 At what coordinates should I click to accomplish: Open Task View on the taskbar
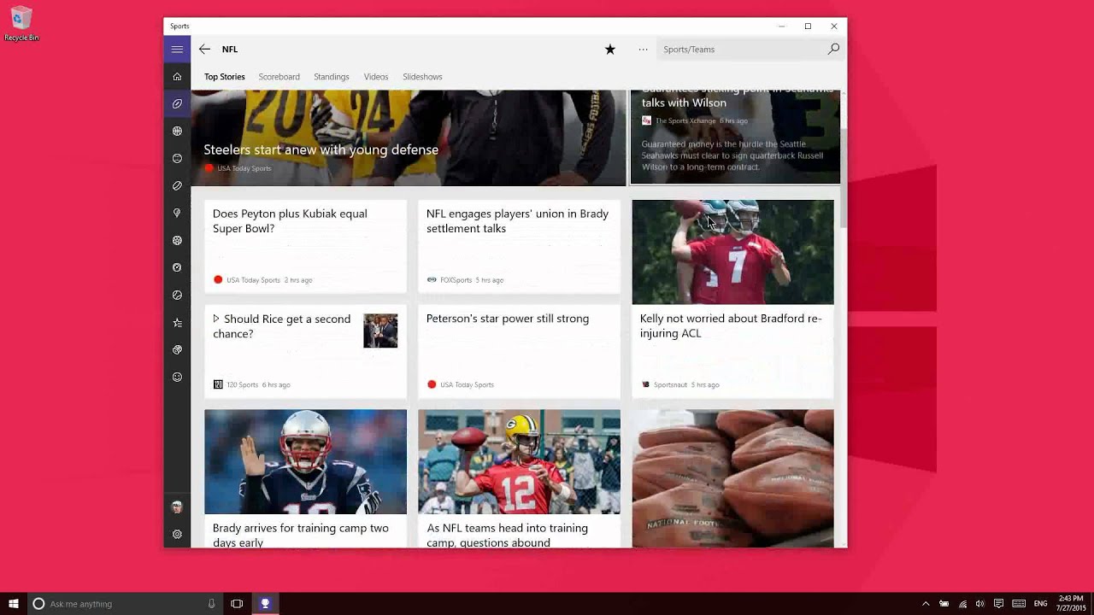(237, 603)
